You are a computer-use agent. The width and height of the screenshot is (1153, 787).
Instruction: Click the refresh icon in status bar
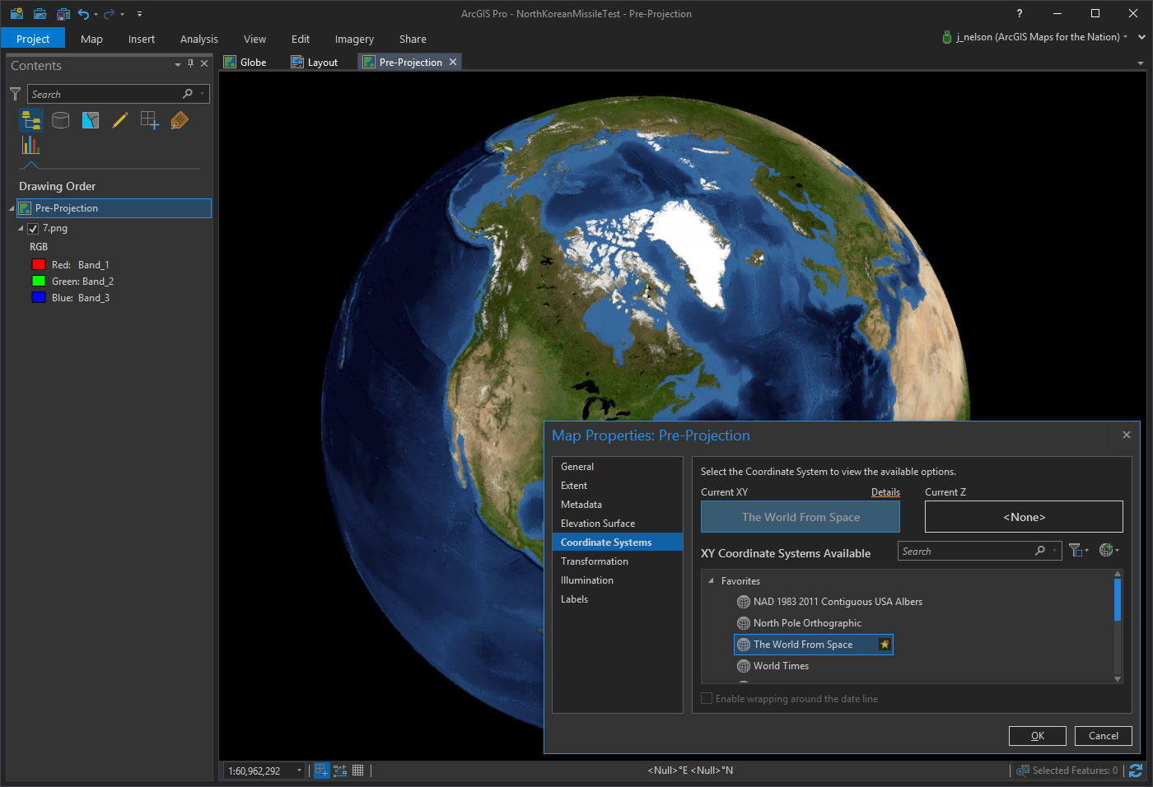tap(1136, 771)
